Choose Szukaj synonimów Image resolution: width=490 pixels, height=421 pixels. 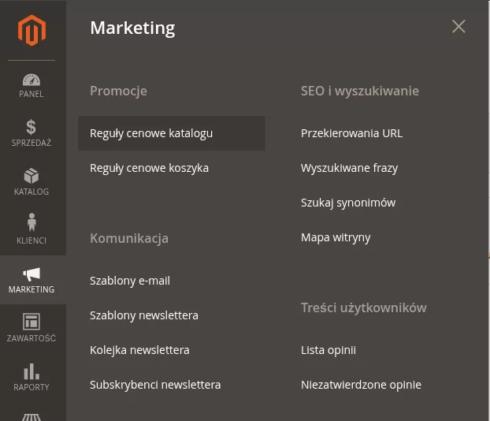coord(348,203)
